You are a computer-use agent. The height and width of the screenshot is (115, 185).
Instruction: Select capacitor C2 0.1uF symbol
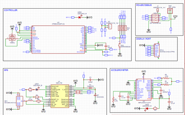pyautogui.click(x=169, y=102)
